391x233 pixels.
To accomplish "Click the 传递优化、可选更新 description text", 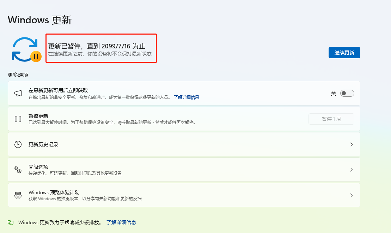I will [x=75, y=173].
